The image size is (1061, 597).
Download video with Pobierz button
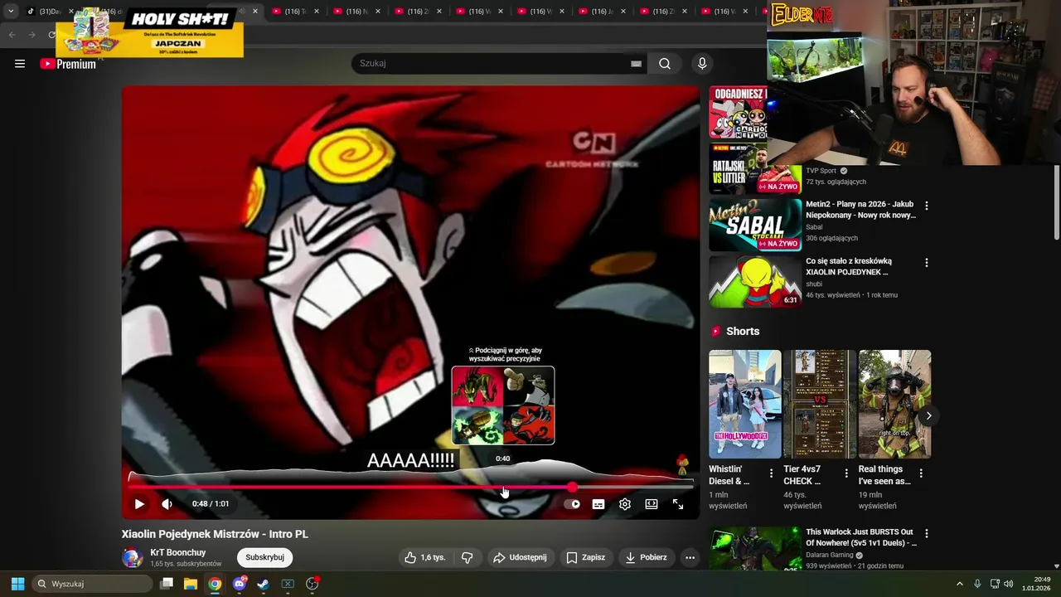(646, 557)
